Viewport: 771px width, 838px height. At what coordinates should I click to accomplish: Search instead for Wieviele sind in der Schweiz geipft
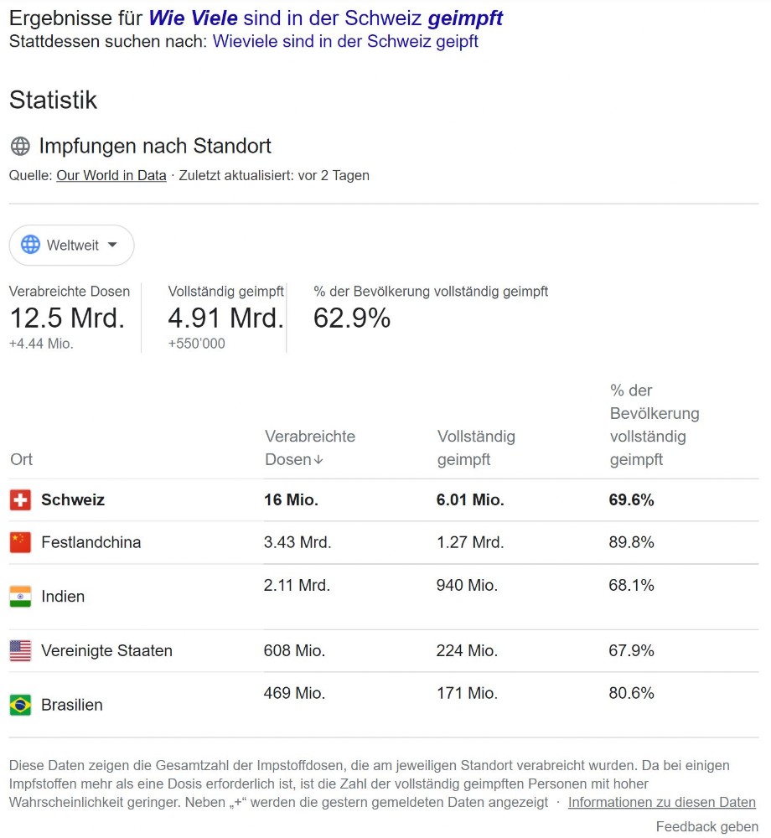point(345,41)
